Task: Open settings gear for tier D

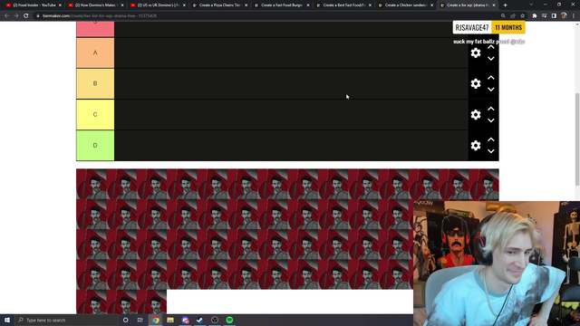Action: point(475,145)
